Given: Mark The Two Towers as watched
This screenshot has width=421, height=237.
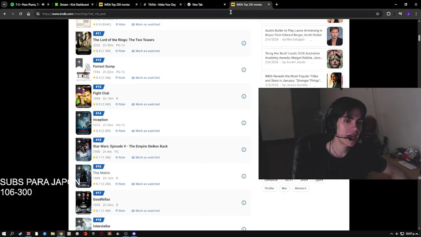Looking at the screenshot, I should tap(145, 51).
